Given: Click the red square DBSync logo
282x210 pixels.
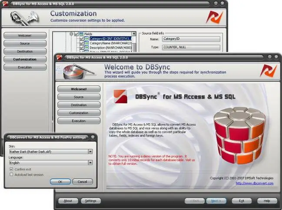Looking at the screenshot, I should click(120, 96).
